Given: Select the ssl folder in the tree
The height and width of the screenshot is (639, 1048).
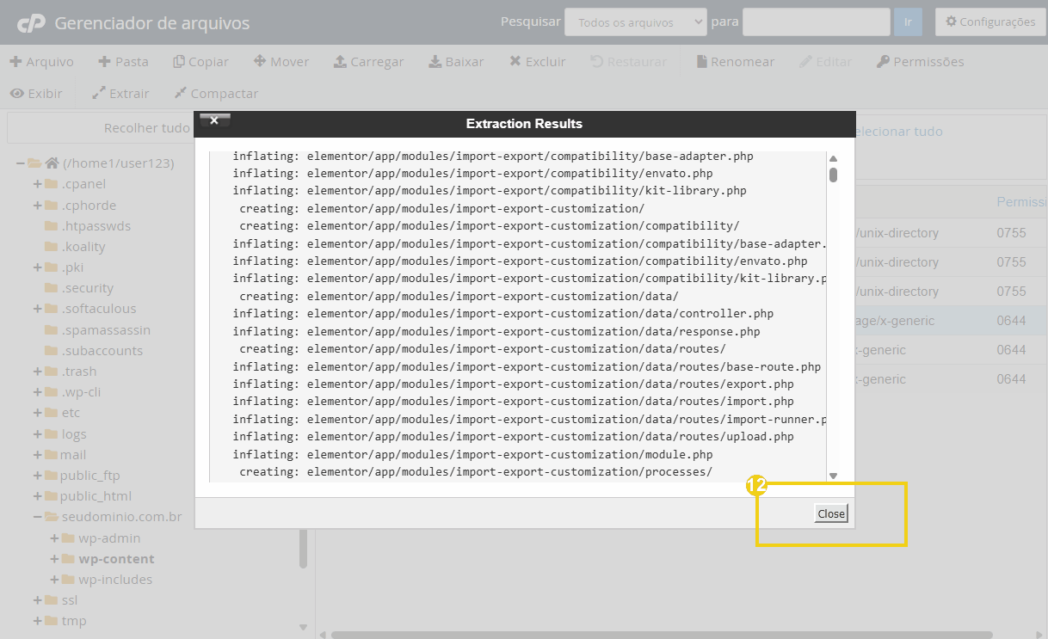Looking at the screenshot, I should point(70,600).
